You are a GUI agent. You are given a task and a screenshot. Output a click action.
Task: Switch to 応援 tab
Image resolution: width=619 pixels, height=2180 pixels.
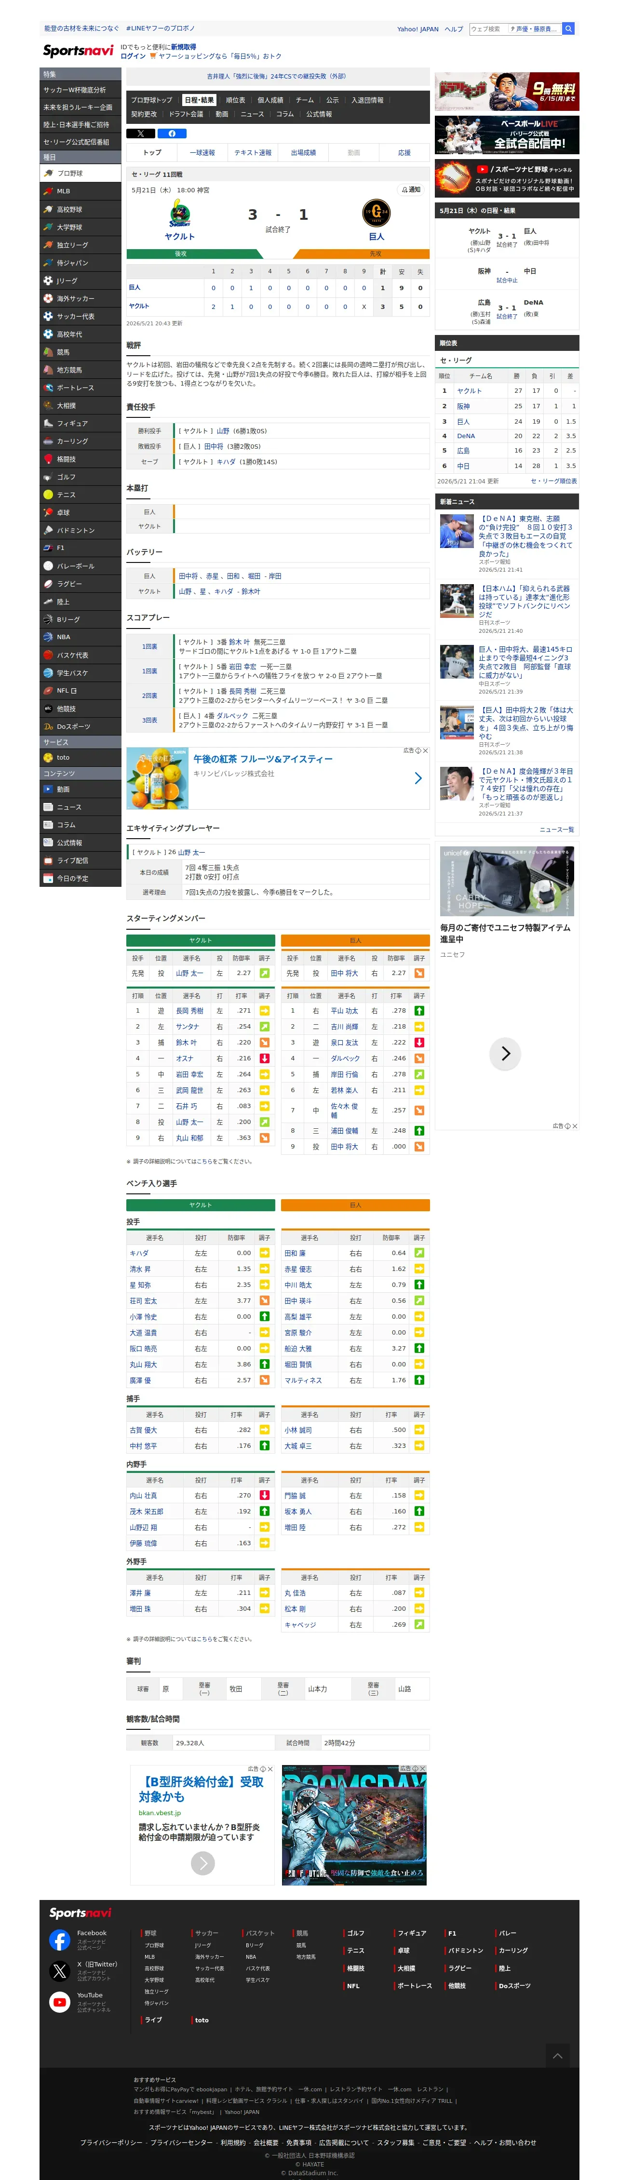pos(405,153)
